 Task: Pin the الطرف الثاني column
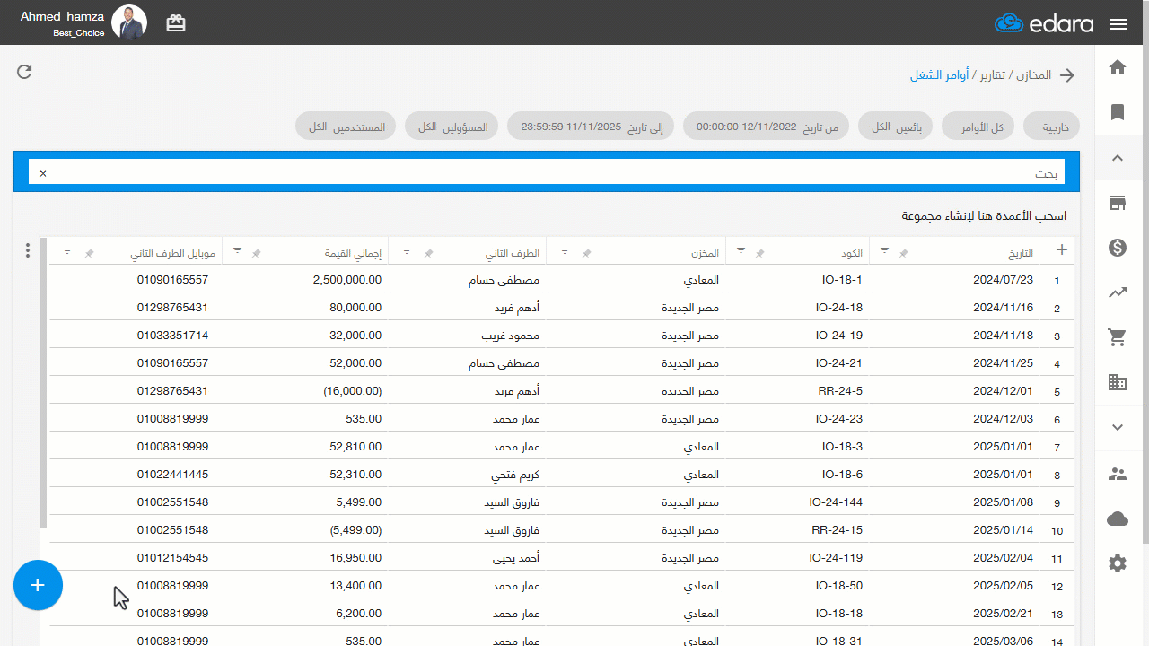[x=428, y=255]
